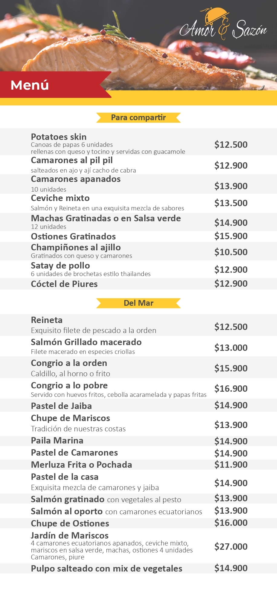Click the Salmón Grillado macerado title
The width and height of the screenshot is (277, 590).
[86, 342]
